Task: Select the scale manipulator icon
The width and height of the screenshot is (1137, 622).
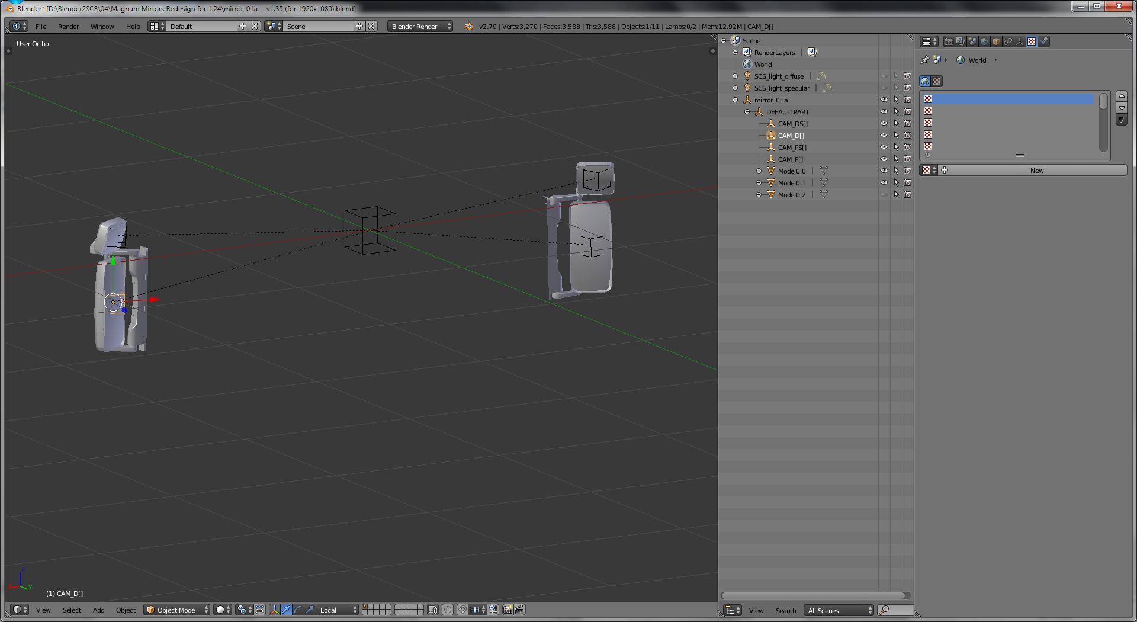Action: 310,610
